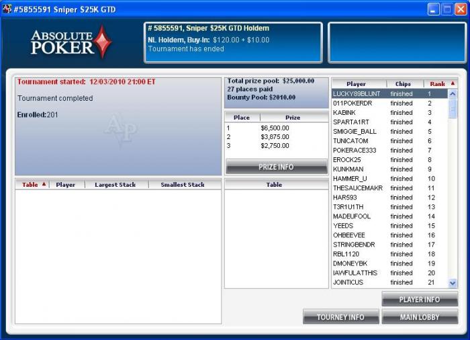Select player SMIGGIE_BALL
470x340 pixels.
(389, 132)
